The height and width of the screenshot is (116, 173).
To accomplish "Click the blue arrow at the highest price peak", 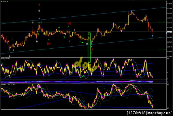I will click(x=131, y=11).
